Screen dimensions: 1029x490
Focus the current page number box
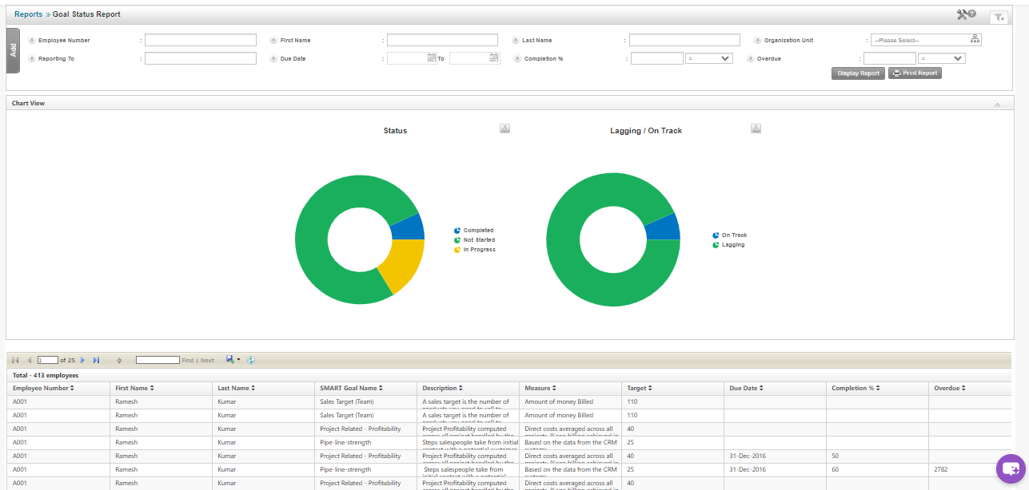48,361
